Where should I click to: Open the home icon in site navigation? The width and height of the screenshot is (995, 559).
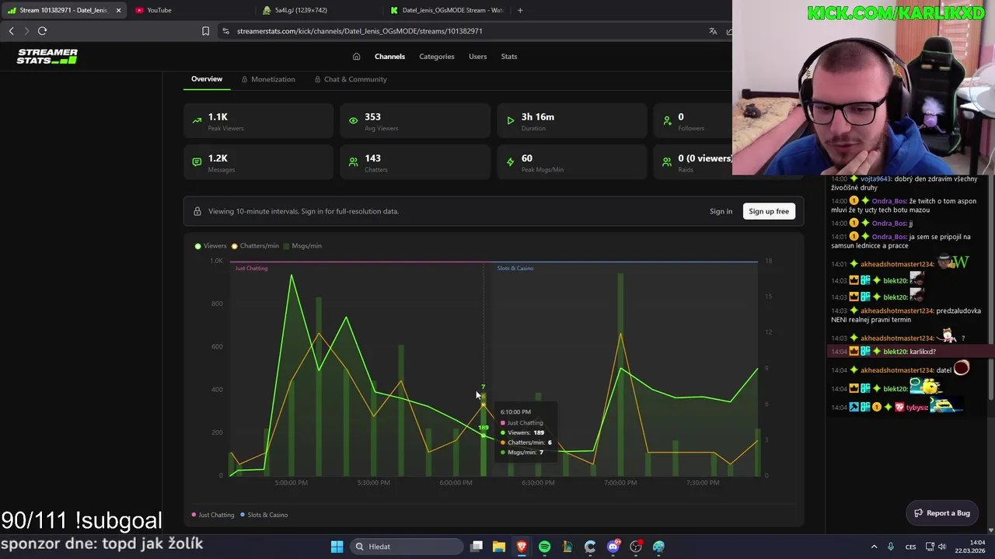[x=356, y=56]
